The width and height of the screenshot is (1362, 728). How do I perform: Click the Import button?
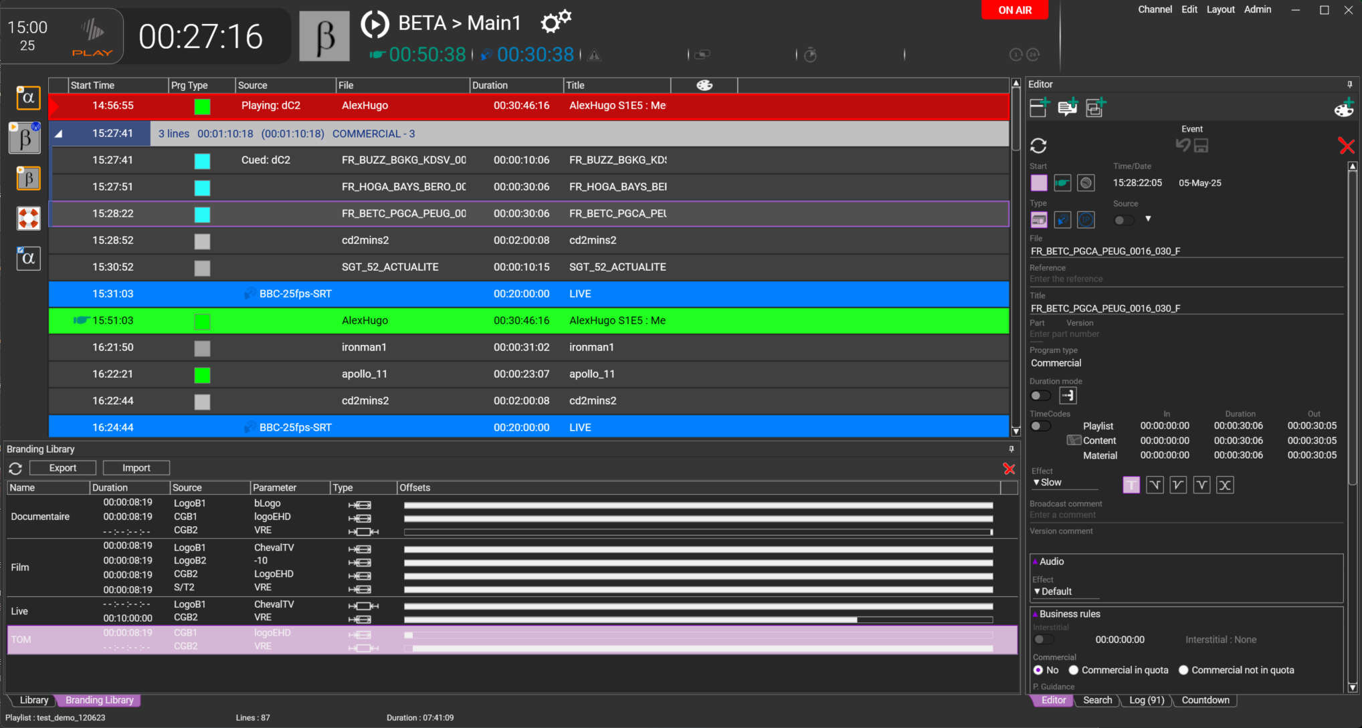(136, 468)
